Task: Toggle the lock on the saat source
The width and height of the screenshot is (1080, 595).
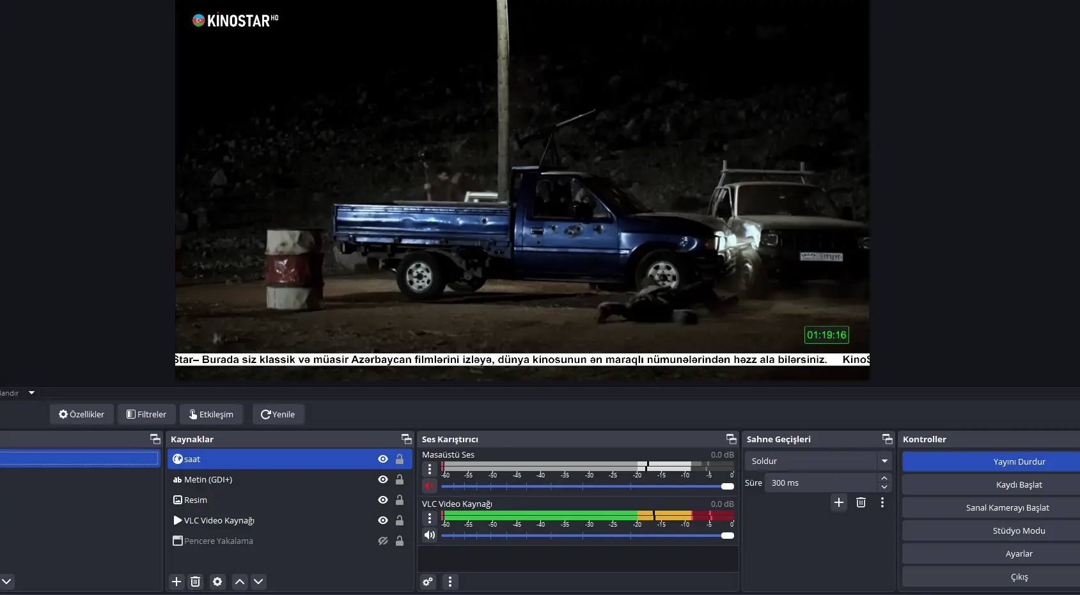Action: [x=400, y=459]
